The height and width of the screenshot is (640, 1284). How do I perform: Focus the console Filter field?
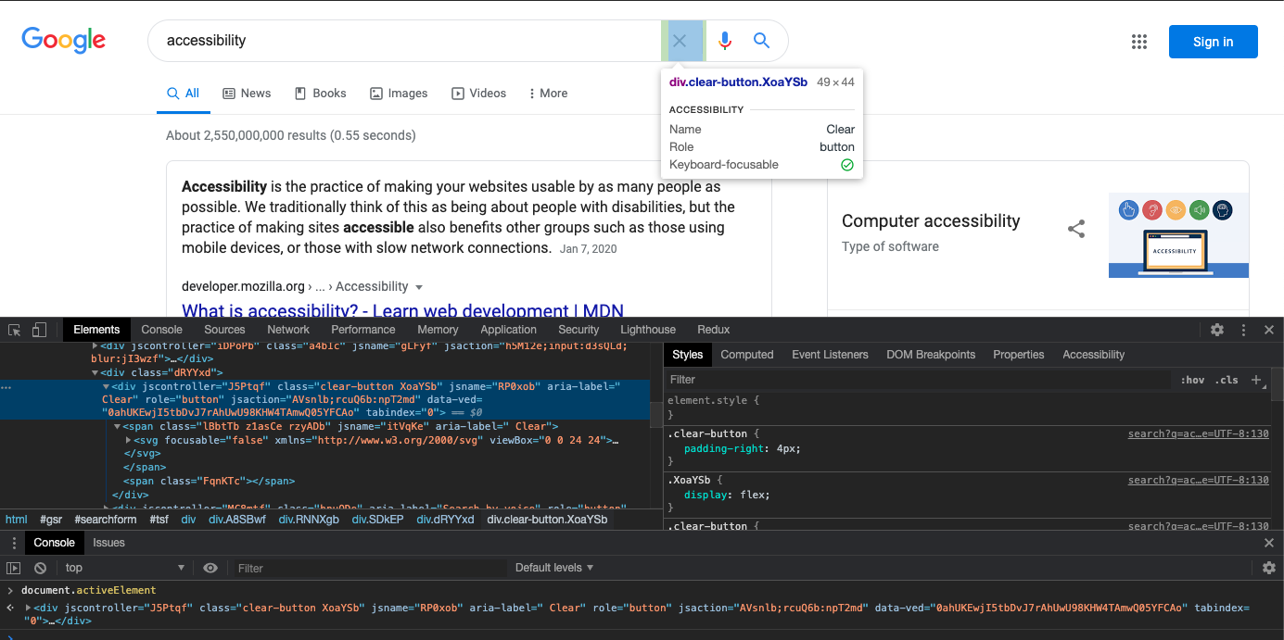[x=369, y=568]
